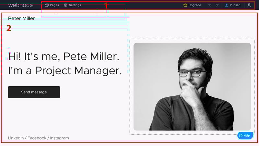Open the Facebook link
This screenshot has height=146, width=259.
coord(37,138)
